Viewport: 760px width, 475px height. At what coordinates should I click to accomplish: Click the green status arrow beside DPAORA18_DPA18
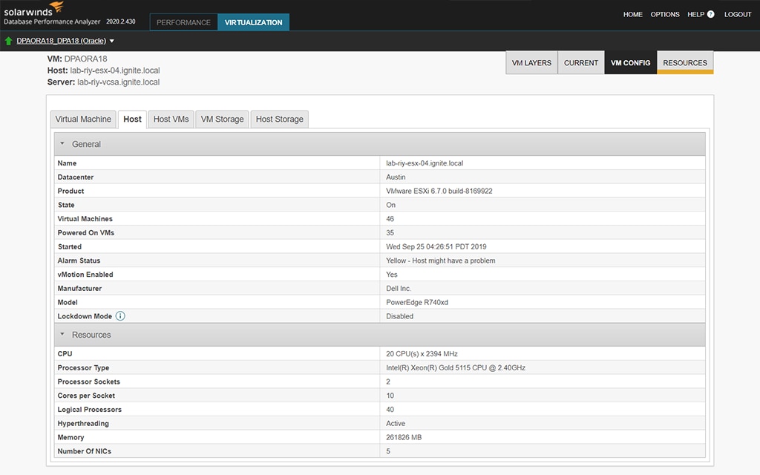click(7, 41)
